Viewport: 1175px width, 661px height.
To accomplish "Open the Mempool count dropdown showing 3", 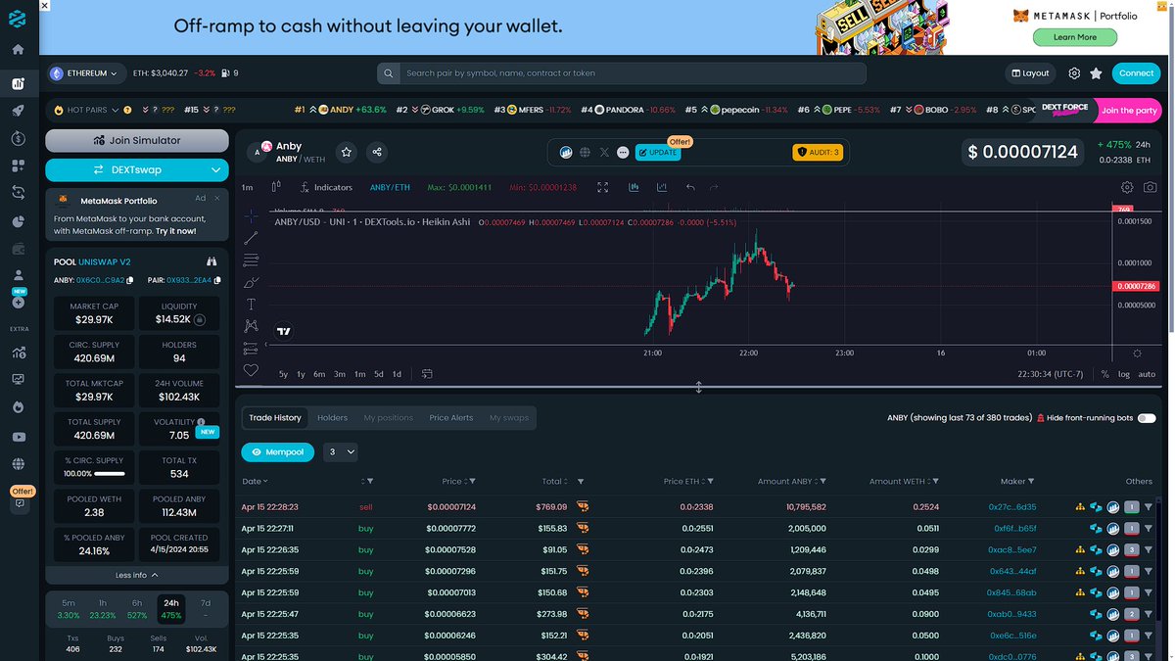I will pos(341,452).
